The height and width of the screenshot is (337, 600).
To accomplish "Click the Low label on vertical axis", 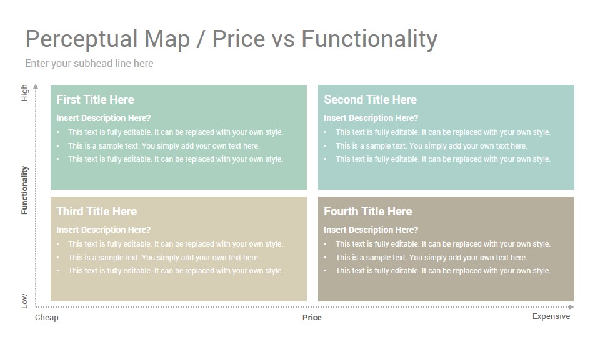I will [x=24, y=301].
